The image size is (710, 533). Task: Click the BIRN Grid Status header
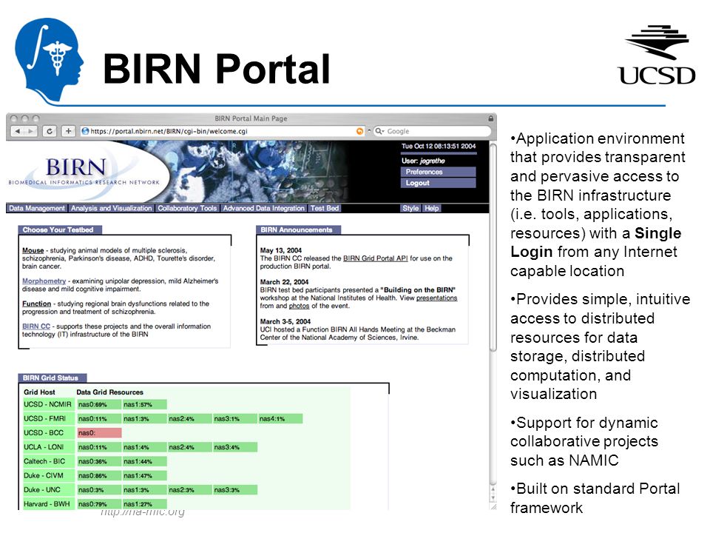52,378
